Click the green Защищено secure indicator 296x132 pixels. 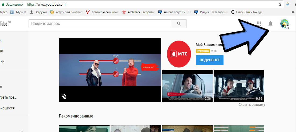click(x=12, y=4)
